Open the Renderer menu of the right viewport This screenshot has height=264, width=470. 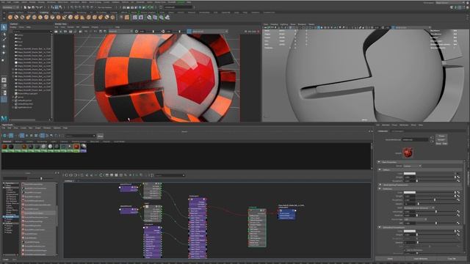302,24
